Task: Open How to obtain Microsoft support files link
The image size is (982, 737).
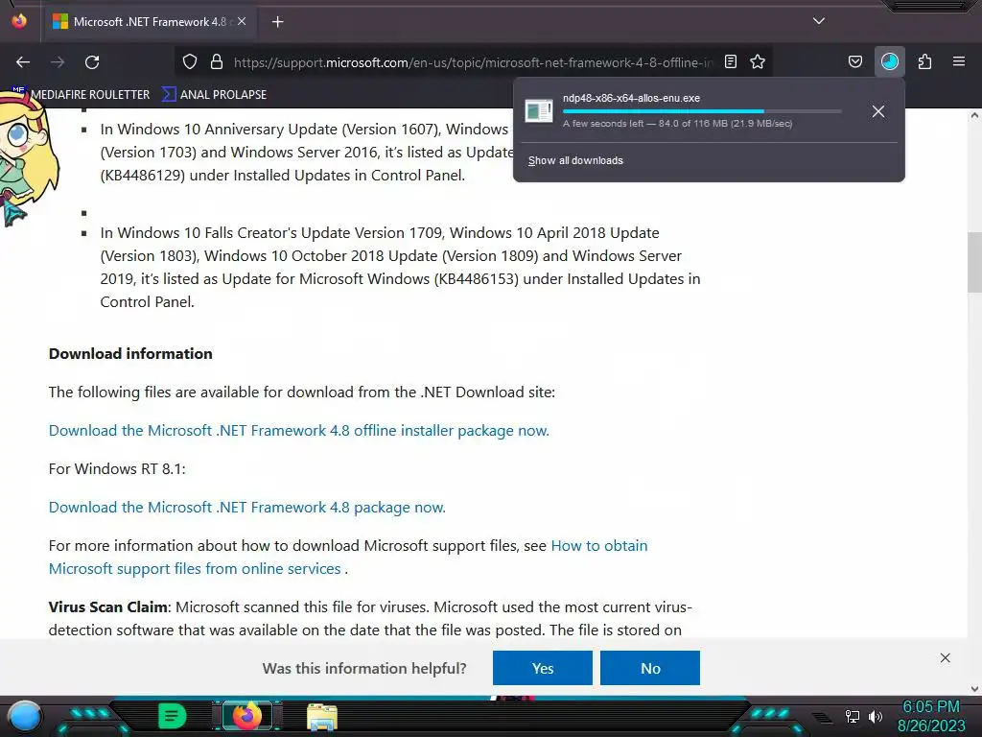Action: (348, 558)
